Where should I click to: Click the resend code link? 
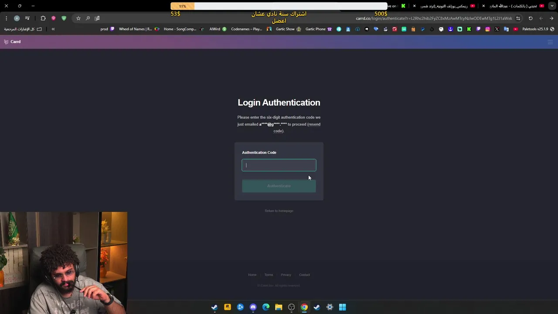coord(296,128)
